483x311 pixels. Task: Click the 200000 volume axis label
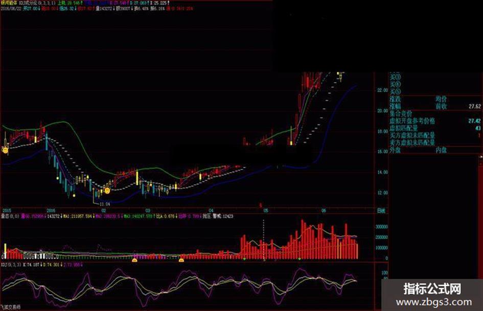[382, 237]
